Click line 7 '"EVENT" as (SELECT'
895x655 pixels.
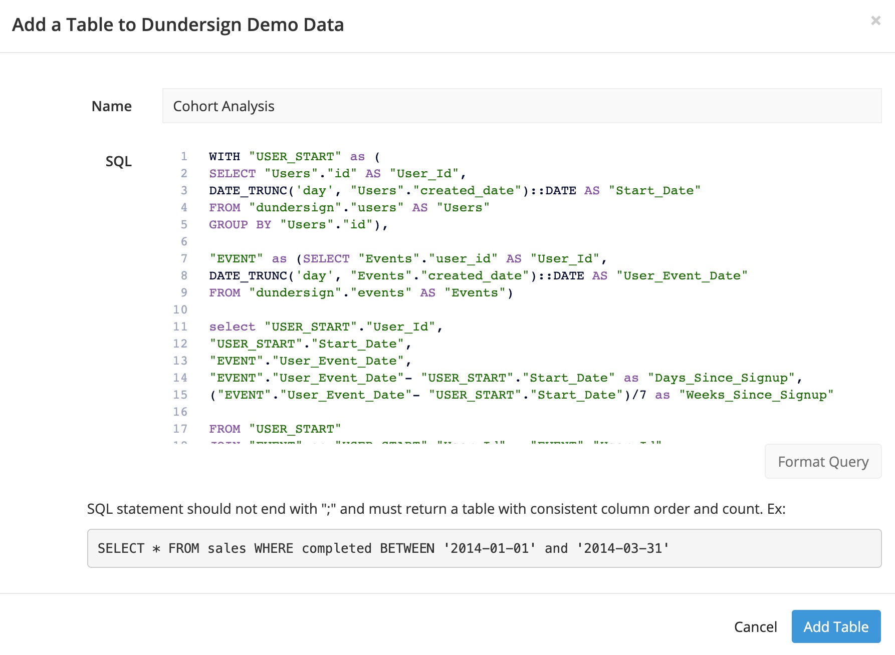click(408, 259)
